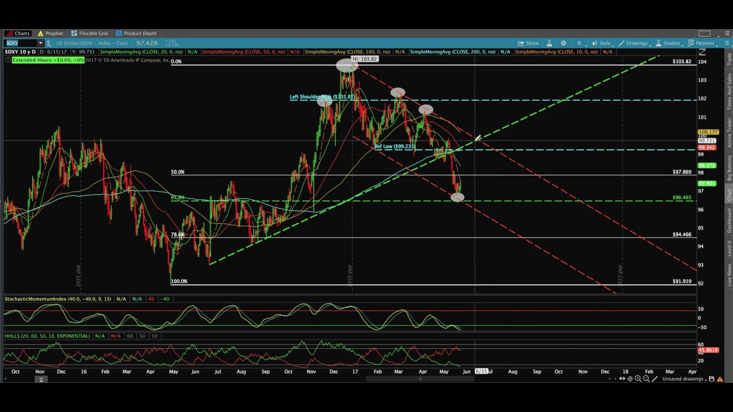Click the 97.429 last price value

[147, 43]
